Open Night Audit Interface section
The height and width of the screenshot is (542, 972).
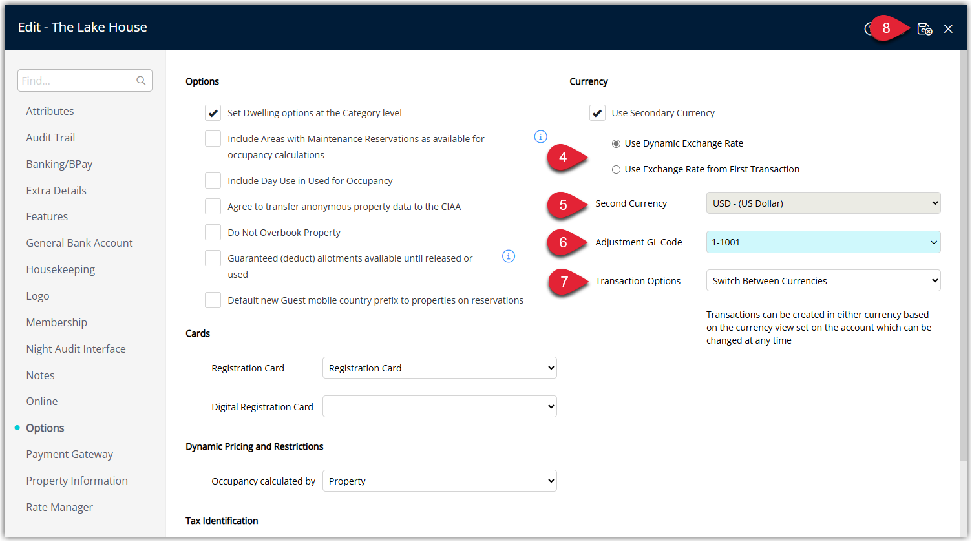coord(76,349)
